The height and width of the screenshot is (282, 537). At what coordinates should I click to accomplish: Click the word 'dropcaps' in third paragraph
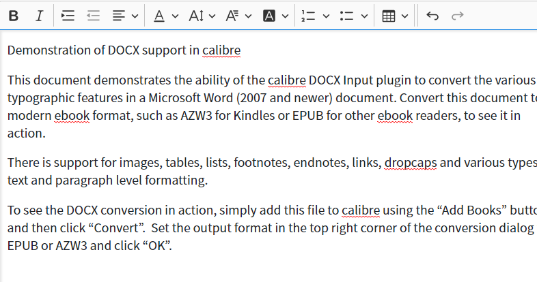click(x=411, y=163)
